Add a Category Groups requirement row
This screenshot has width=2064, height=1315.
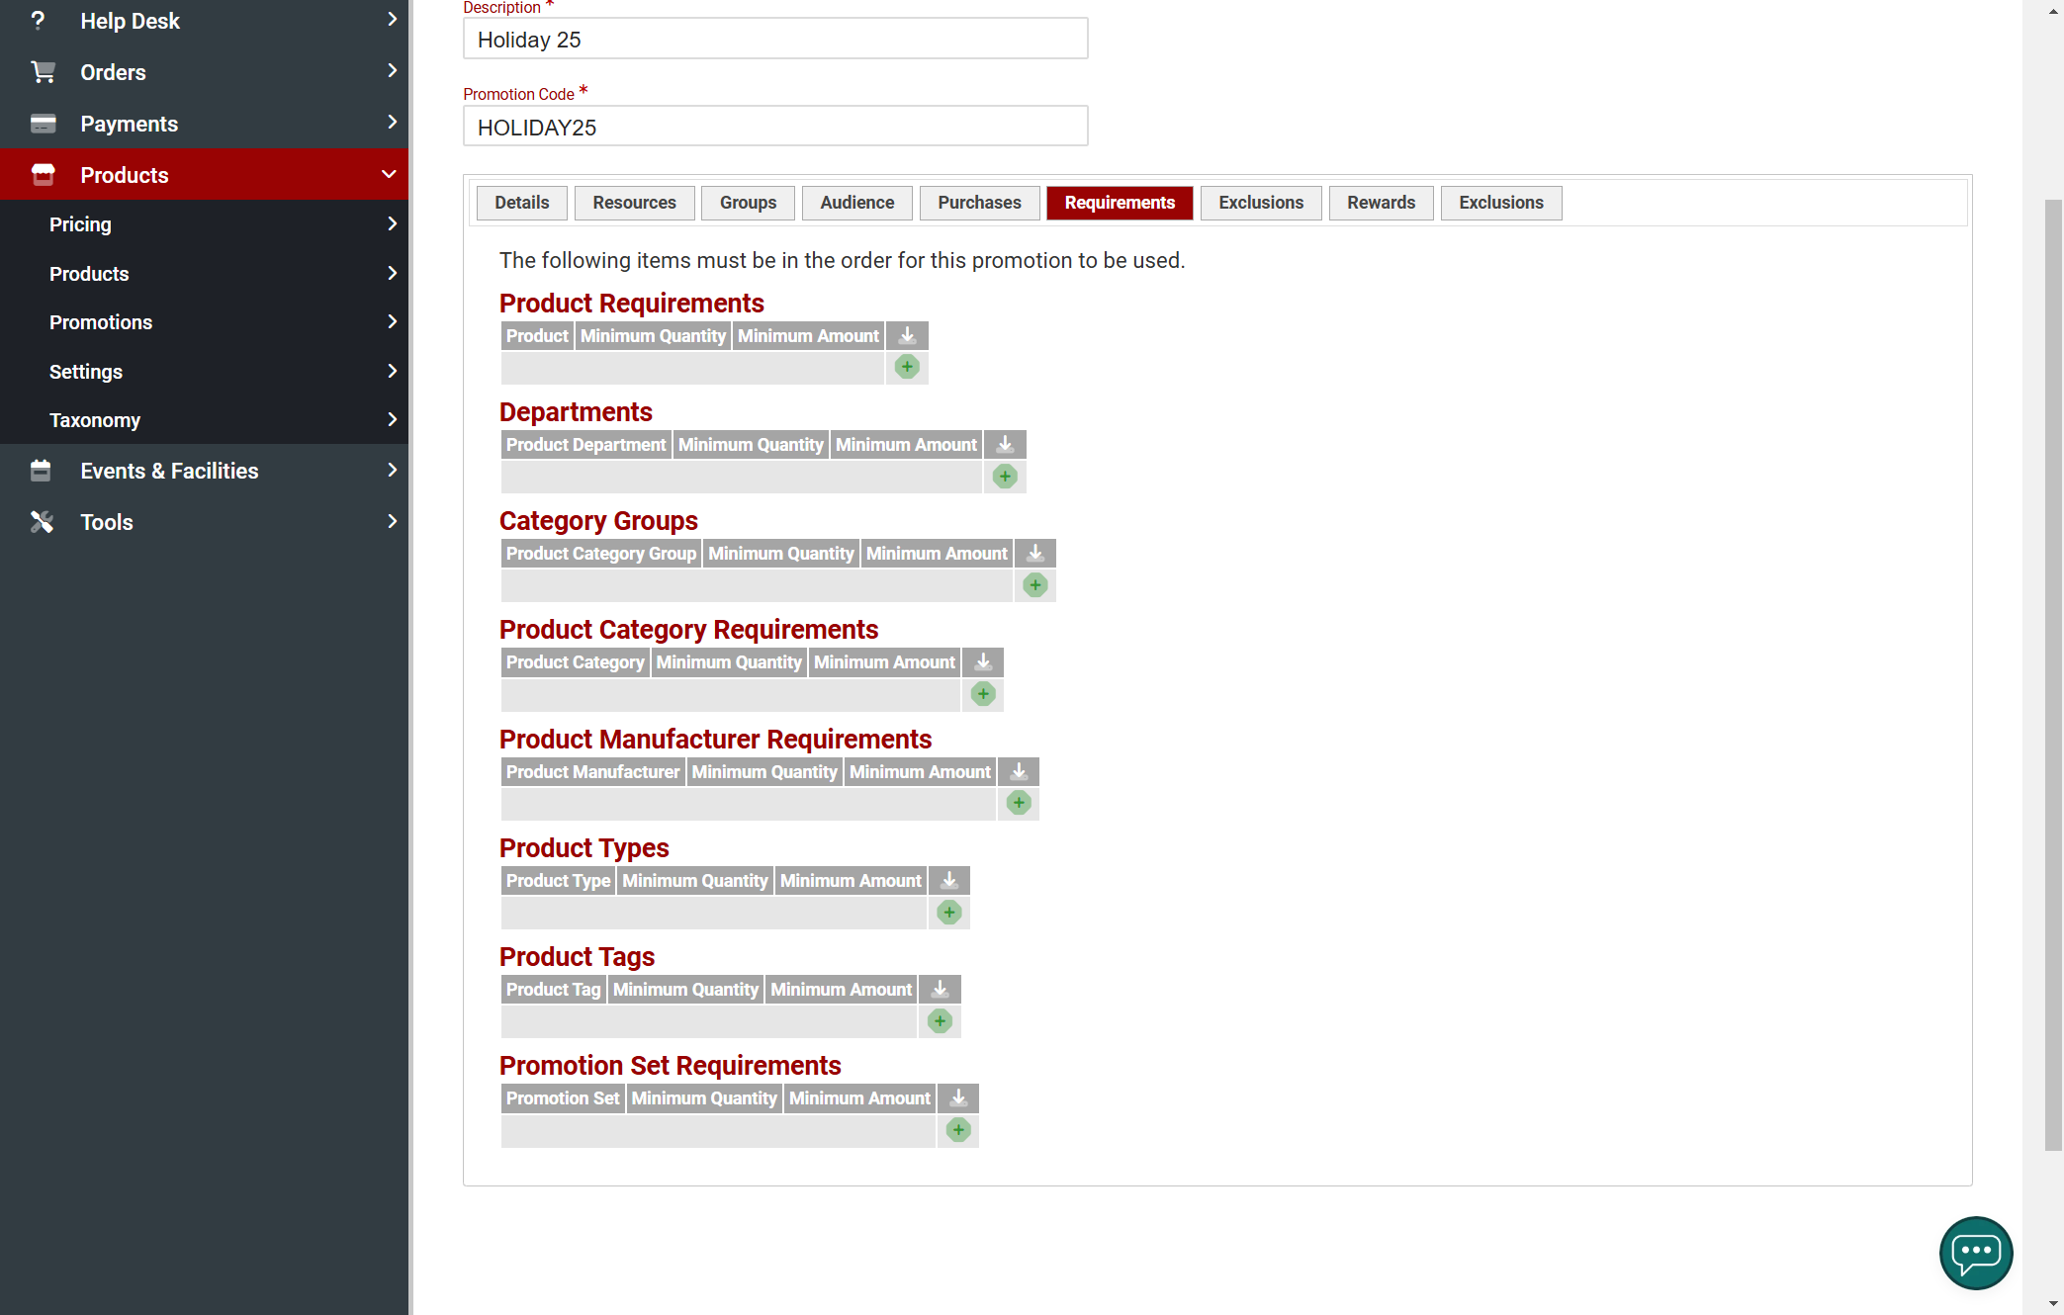click(x=1035, y=585)
